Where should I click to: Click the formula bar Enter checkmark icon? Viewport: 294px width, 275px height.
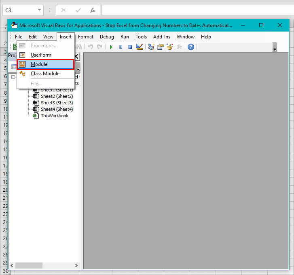tap(78, 10)
